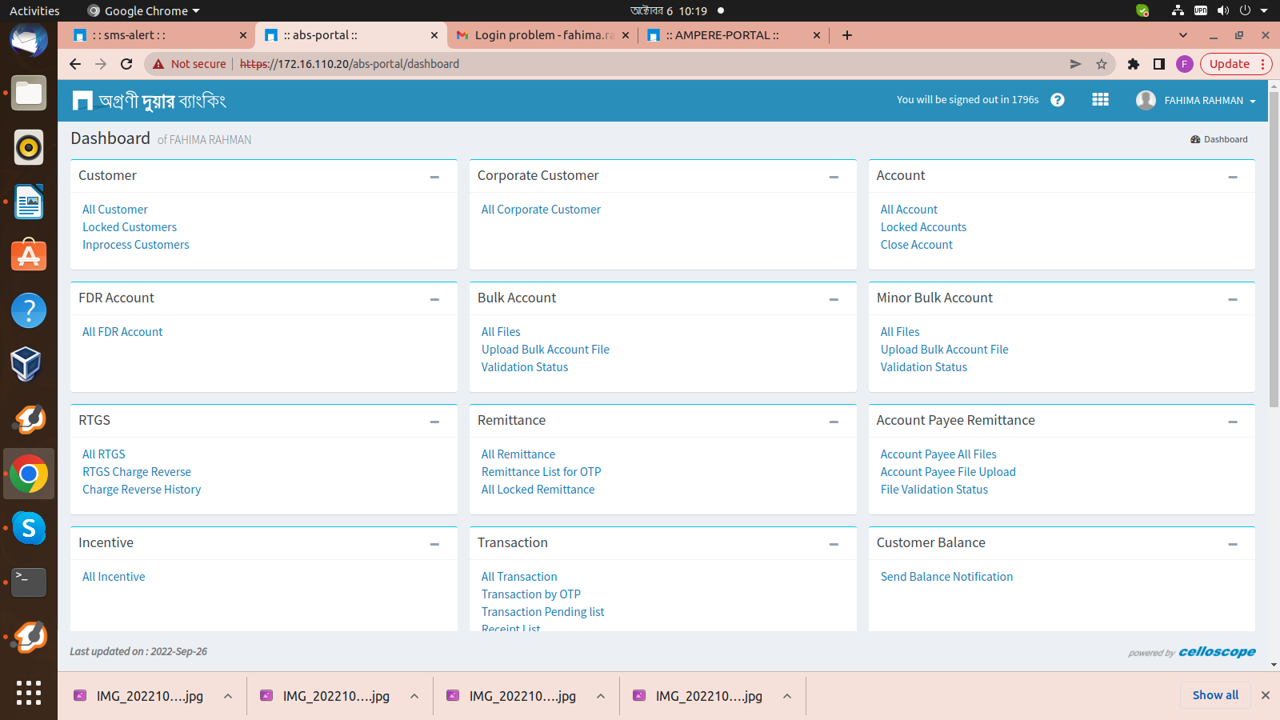Image resolution: width=1280 pixels, height=720 pixels.
Task: Collapse the Bulk Account panel
Action: pos(834,299)
